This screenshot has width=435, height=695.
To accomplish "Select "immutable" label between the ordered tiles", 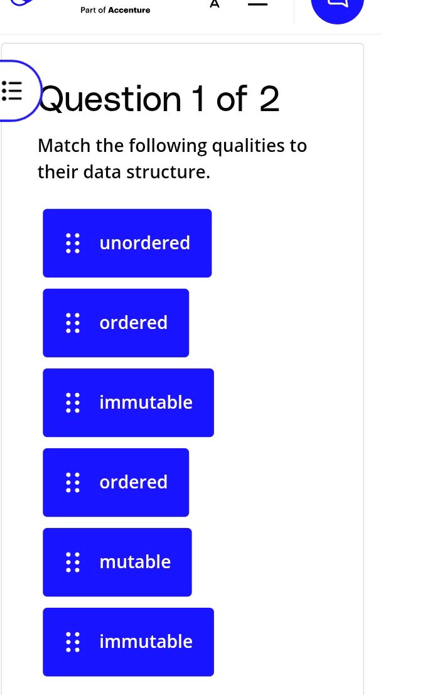I will (146, 402).
